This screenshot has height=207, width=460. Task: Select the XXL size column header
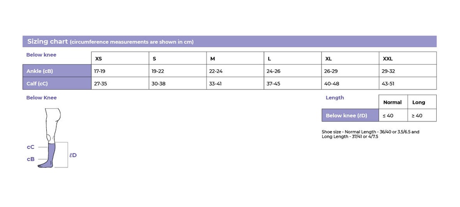408,58
